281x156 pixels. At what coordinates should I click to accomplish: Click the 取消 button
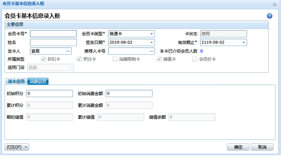point(262,147)
